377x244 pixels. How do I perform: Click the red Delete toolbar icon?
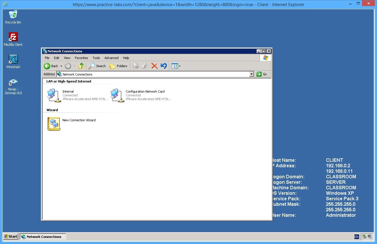coord(154,66)
